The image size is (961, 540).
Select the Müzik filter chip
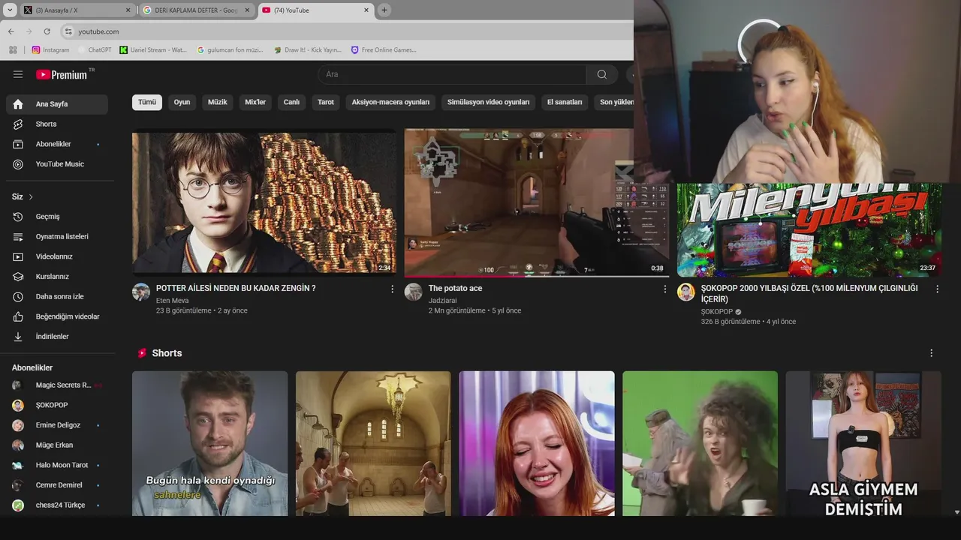[218, 102]
